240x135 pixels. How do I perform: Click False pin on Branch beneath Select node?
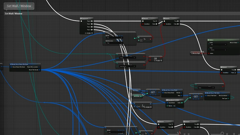[235, 73]
